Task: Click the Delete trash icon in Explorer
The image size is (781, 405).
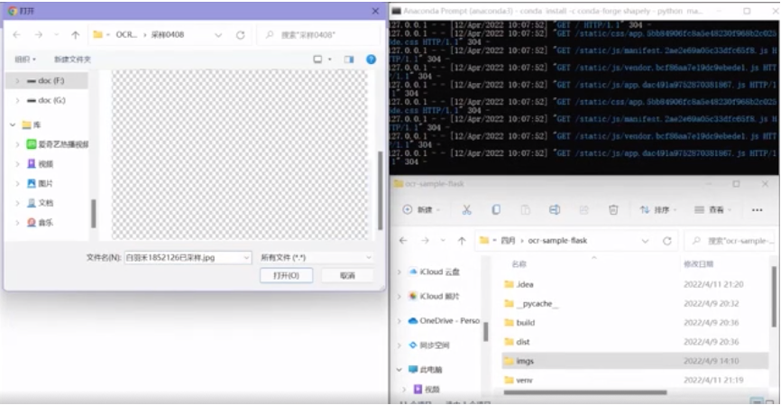Action: click(613, 209)
